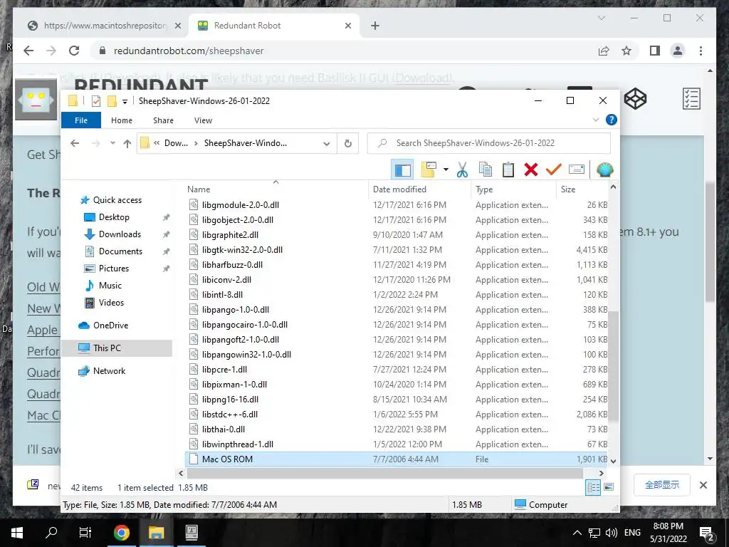Reload the page in Chrome
The height and width of the screenshot is (547, 729).
tap(74, 51)
